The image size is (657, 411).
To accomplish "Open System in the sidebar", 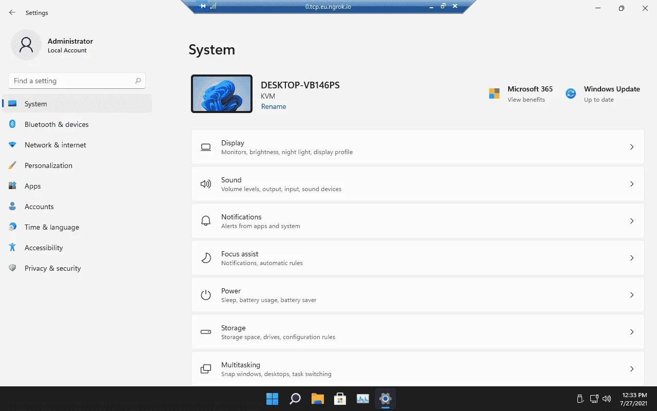I will tap(77, 104).
